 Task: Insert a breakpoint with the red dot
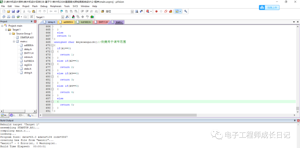point(156,11)
